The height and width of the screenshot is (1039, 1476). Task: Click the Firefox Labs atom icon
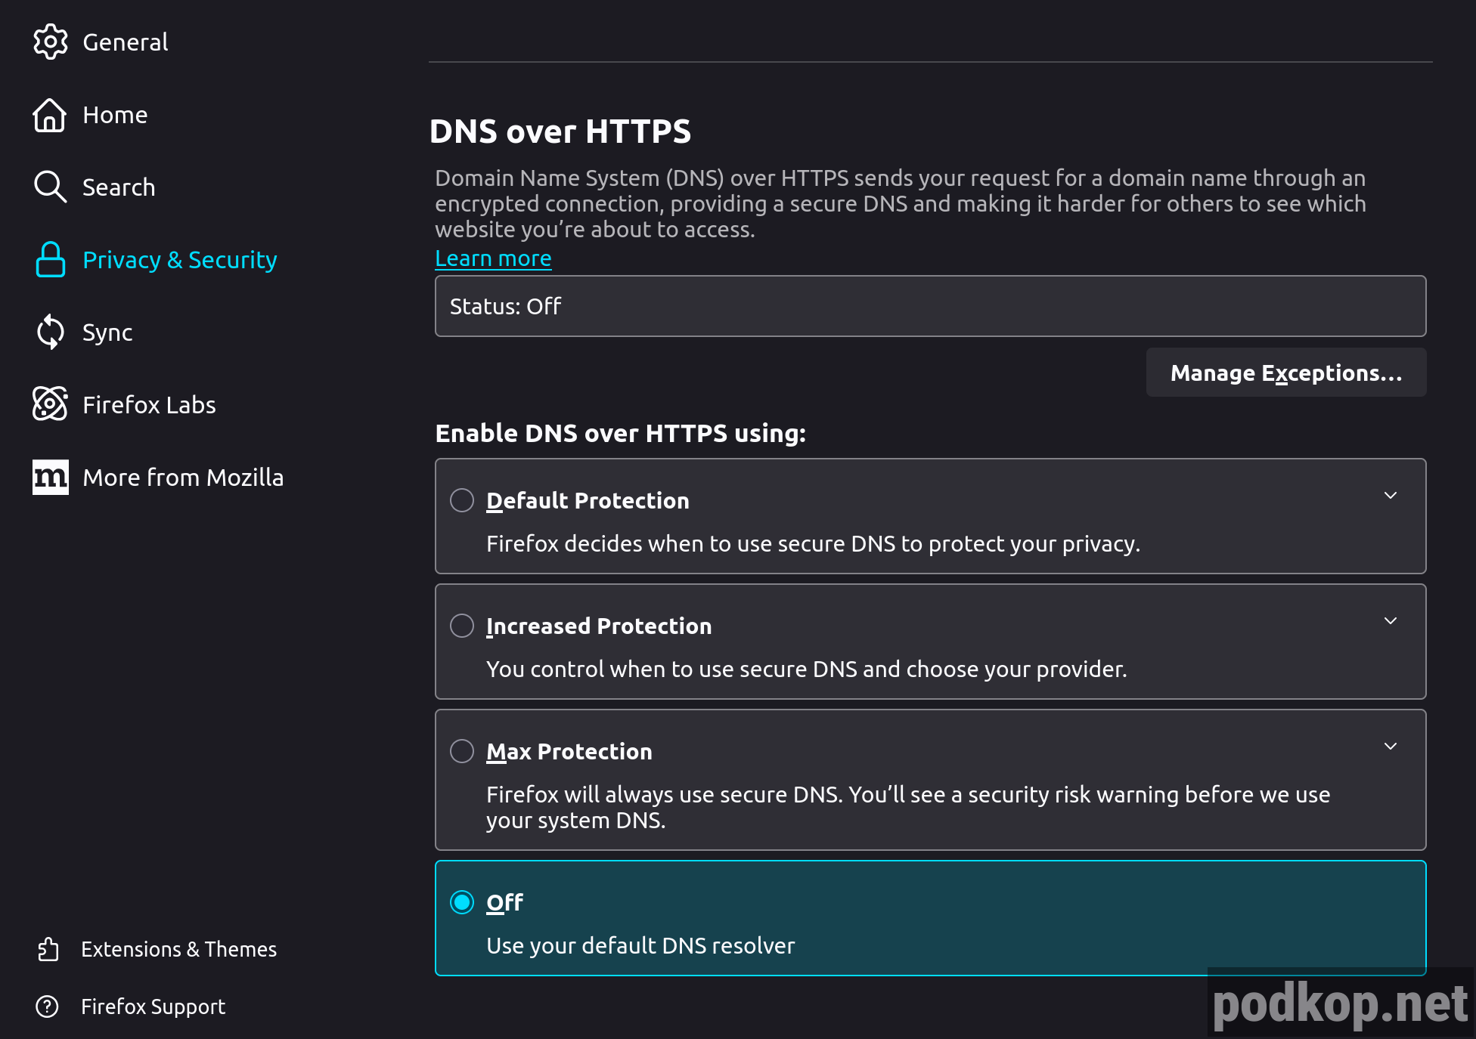tap(50, 404)
